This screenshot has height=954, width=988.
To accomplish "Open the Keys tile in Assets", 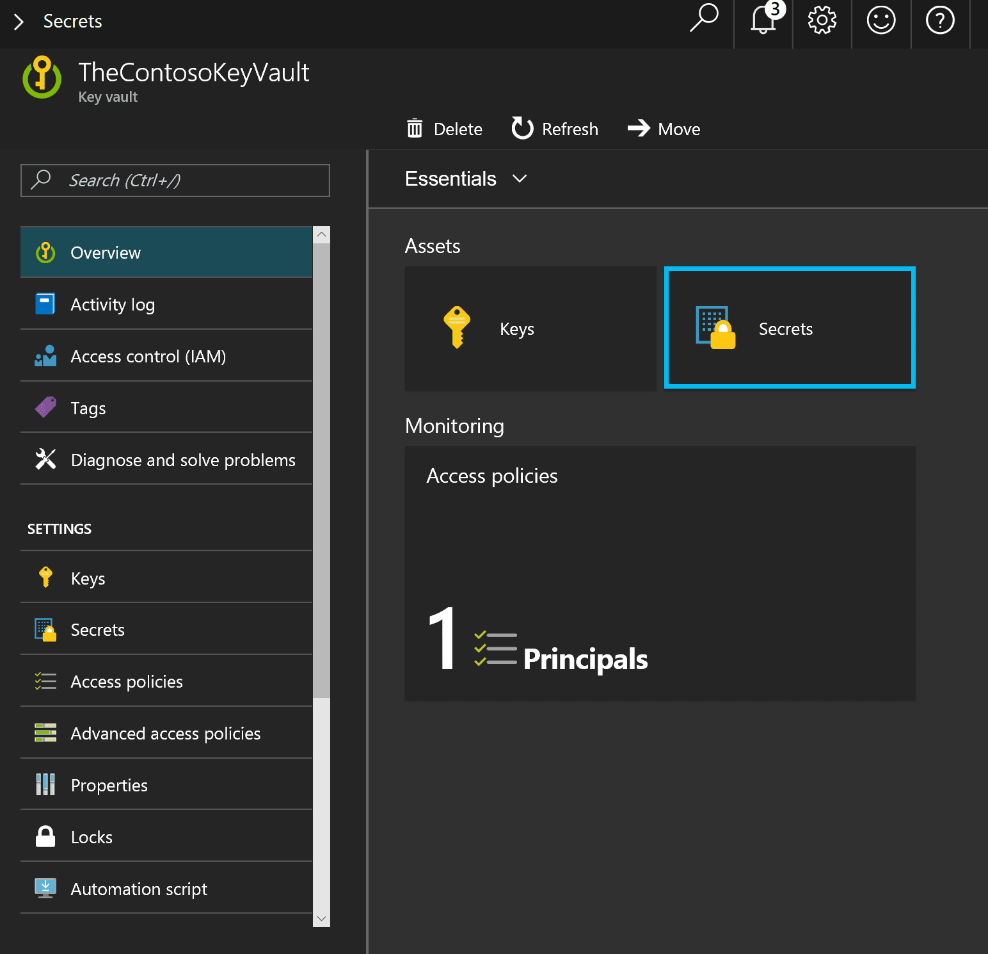I will pos(530,328).
